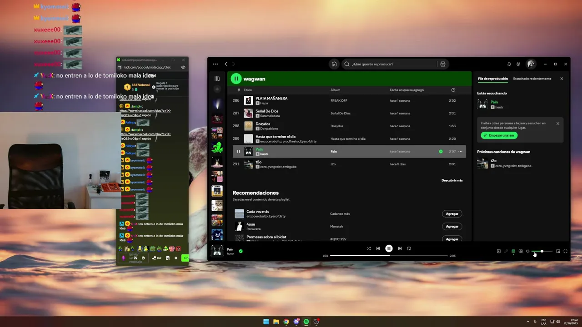Mute Spotify using the speaker icon
582x327 pixels.
[x=528, y=251]
